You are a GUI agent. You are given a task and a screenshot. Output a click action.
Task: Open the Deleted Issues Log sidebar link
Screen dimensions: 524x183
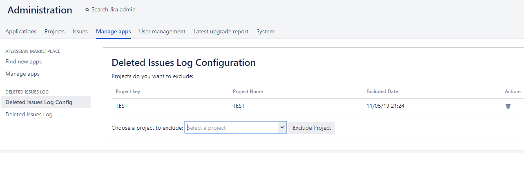29,115
